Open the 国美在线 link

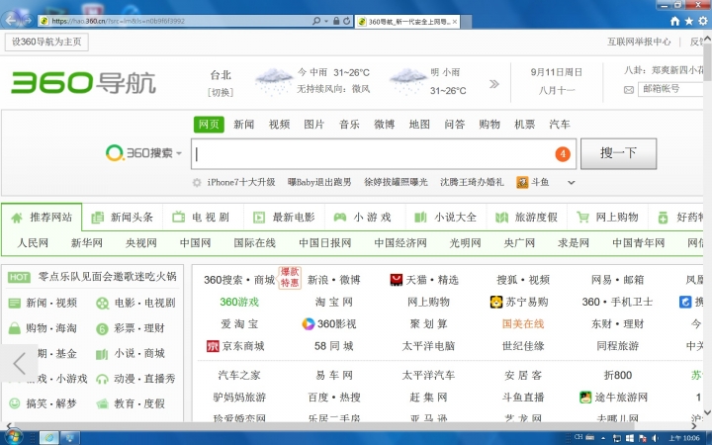[x=523, y=323]
